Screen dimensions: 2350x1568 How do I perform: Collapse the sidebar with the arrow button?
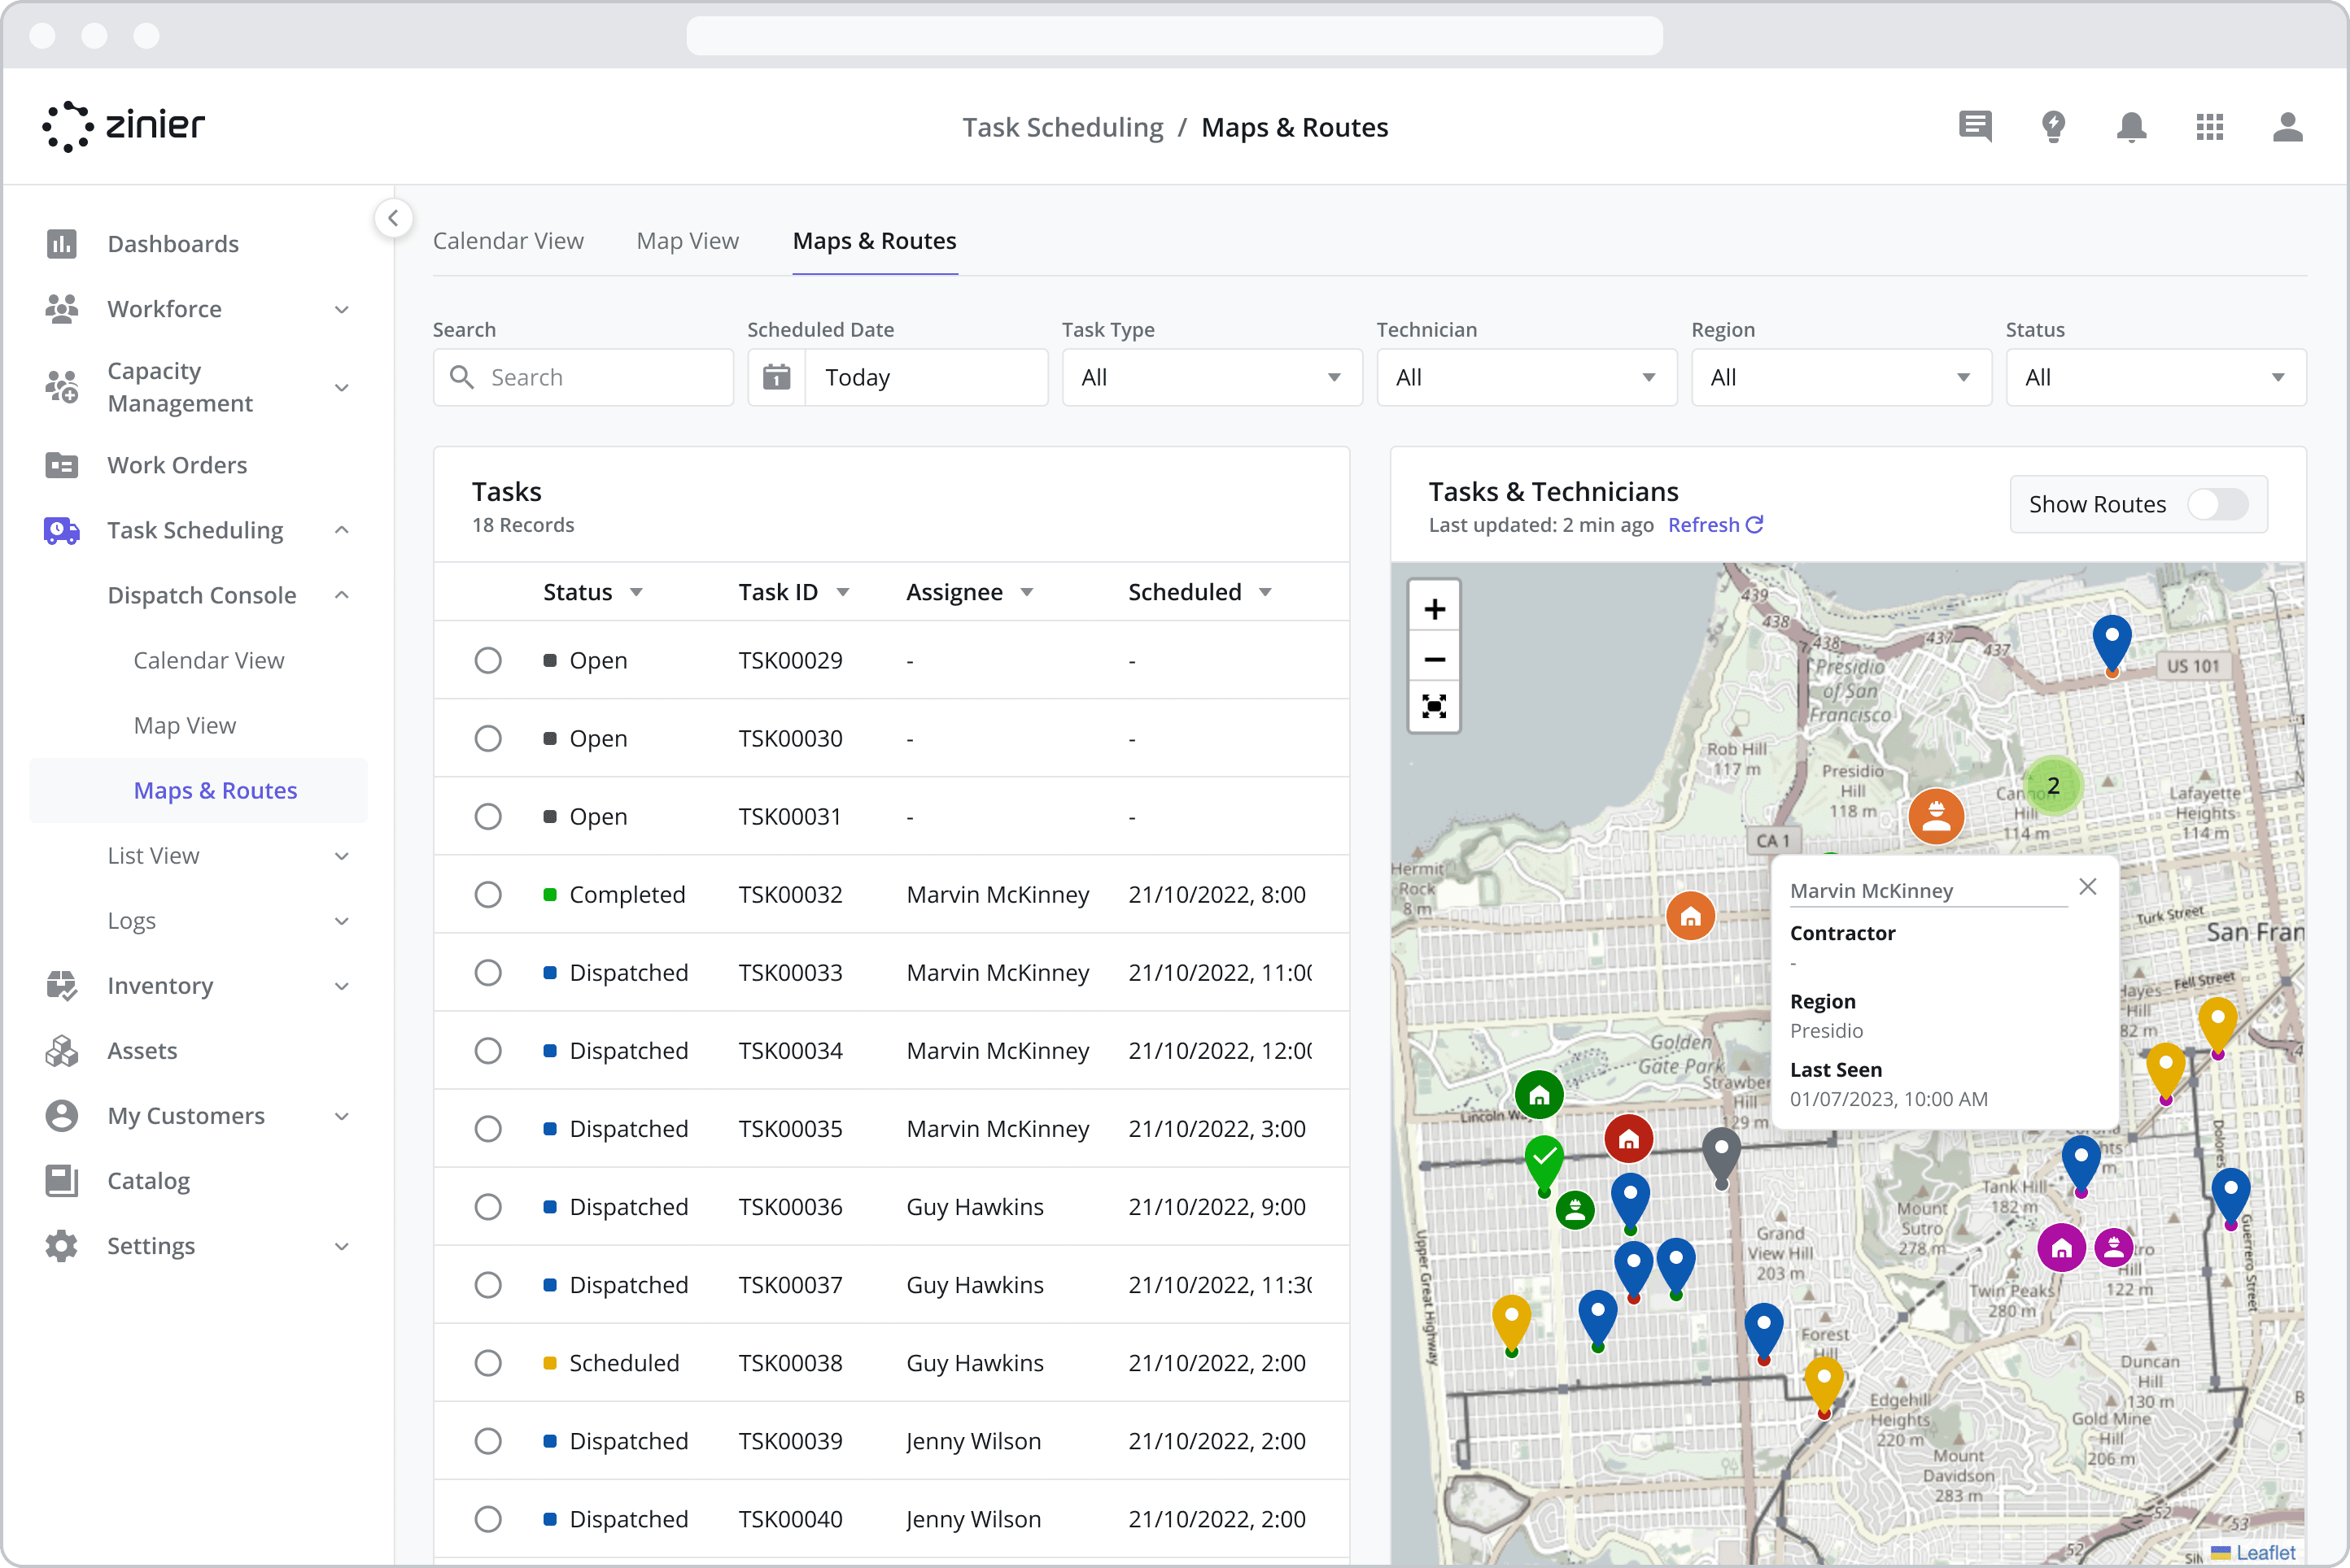(x=393, y=217)
